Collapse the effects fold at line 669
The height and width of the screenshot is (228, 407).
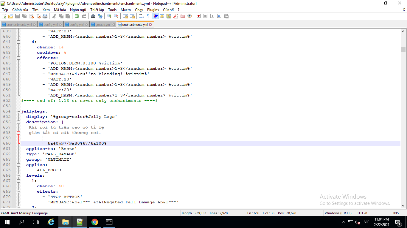pyautogui.click(x=18, y=191)
